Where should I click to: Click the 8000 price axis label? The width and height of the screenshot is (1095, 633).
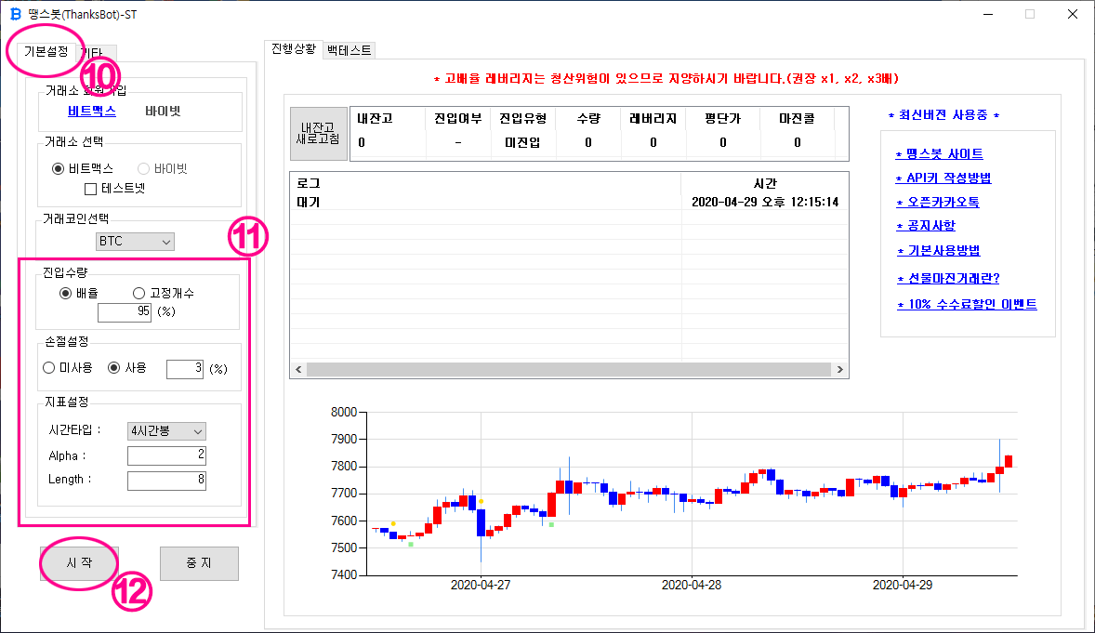344,412
